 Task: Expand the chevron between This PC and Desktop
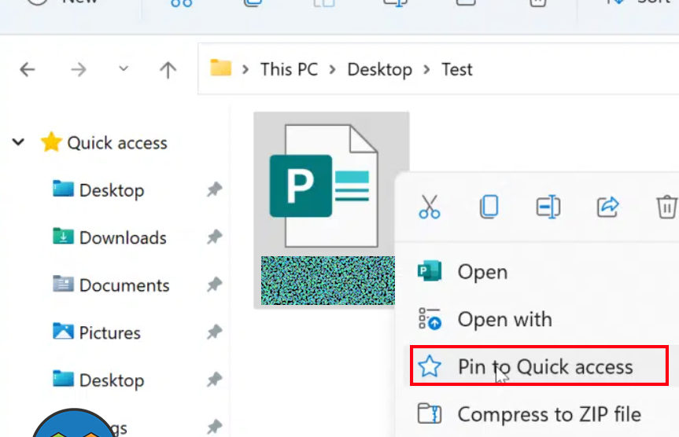click(333, 69)
